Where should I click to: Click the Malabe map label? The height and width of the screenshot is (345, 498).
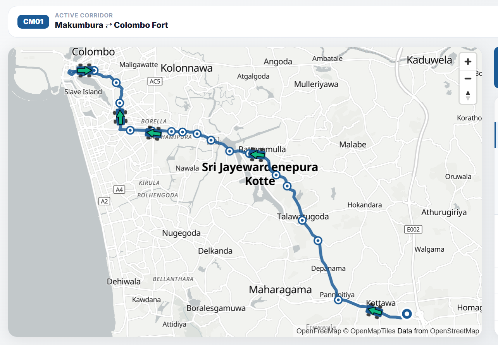pyautogui.click(x=353, y=144)
